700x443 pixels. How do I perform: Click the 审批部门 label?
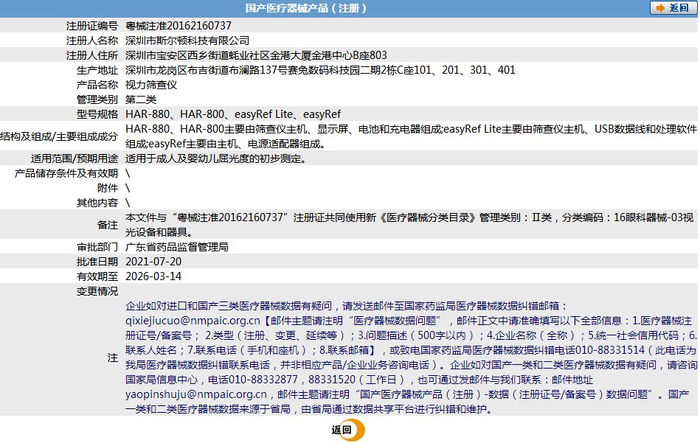tap(97, 247)
